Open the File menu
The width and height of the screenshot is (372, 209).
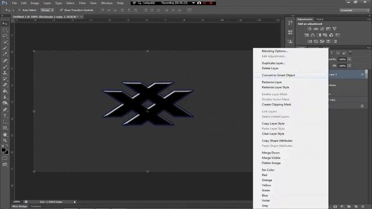click(x=15, y=3)
